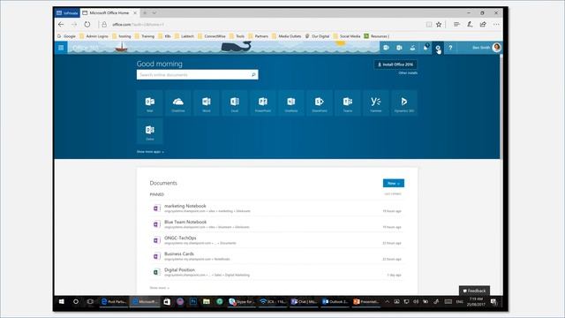Click Install Office 2016 button

pos(395,64)
